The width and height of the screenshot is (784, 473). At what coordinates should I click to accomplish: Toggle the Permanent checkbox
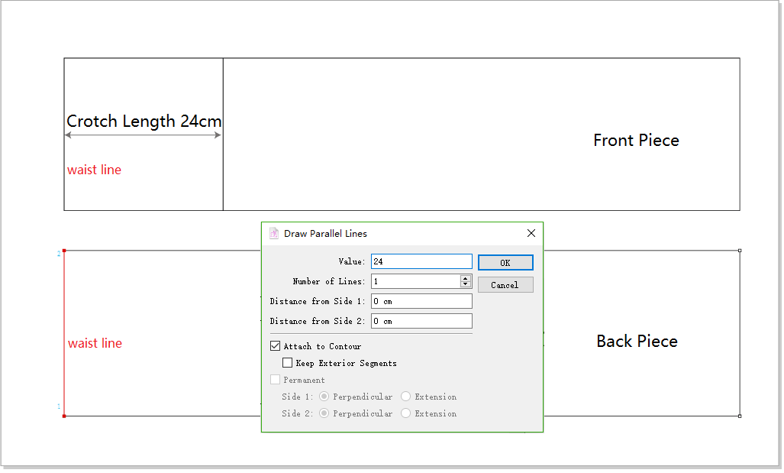point(276,380)
